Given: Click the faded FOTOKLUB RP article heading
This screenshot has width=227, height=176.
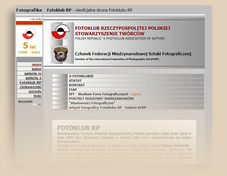Looking at the screenshot, I should point(79,128).
